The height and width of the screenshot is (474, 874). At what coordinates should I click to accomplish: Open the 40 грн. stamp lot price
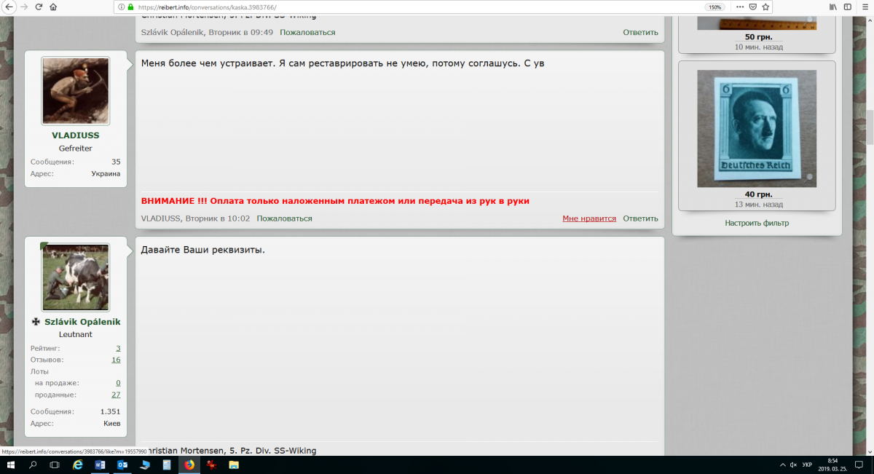click(758, 194)
